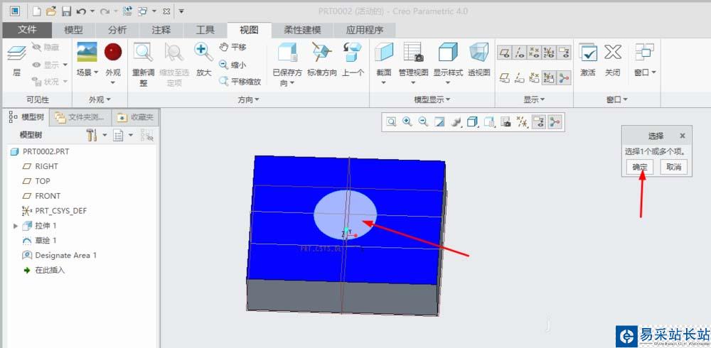
Task: Undo the last action
Action: 81,11
